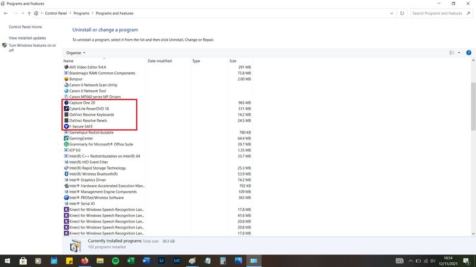Screen dimensions: 476x267
Task: Select Capture One 20 in the program list
Action: pos(82,103)
